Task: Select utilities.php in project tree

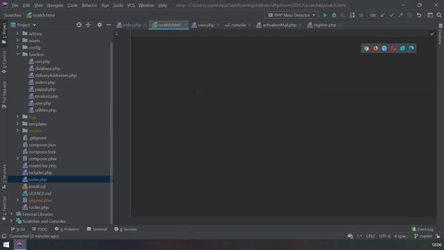Action: [45, 110]
